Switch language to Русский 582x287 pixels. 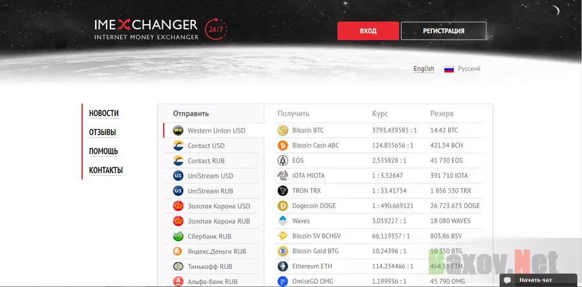point(469,69)
